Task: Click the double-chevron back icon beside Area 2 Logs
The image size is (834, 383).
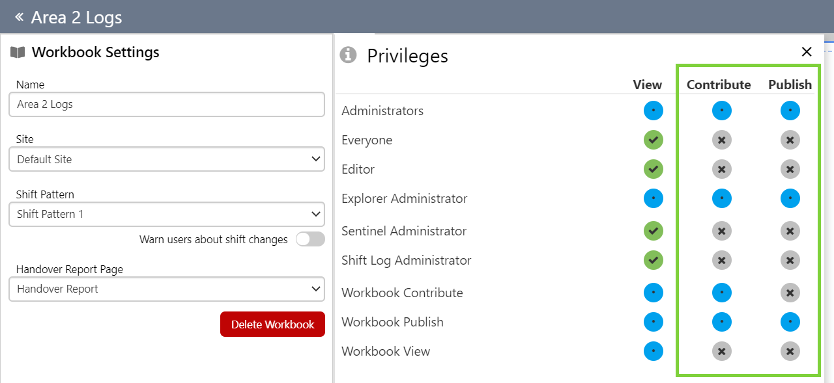Action: [19, 17]
